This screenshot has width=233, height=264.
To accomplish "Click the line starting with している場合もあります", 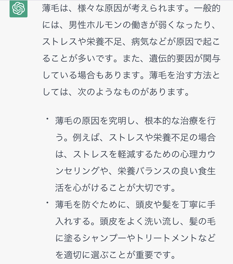I will point(131,75).
